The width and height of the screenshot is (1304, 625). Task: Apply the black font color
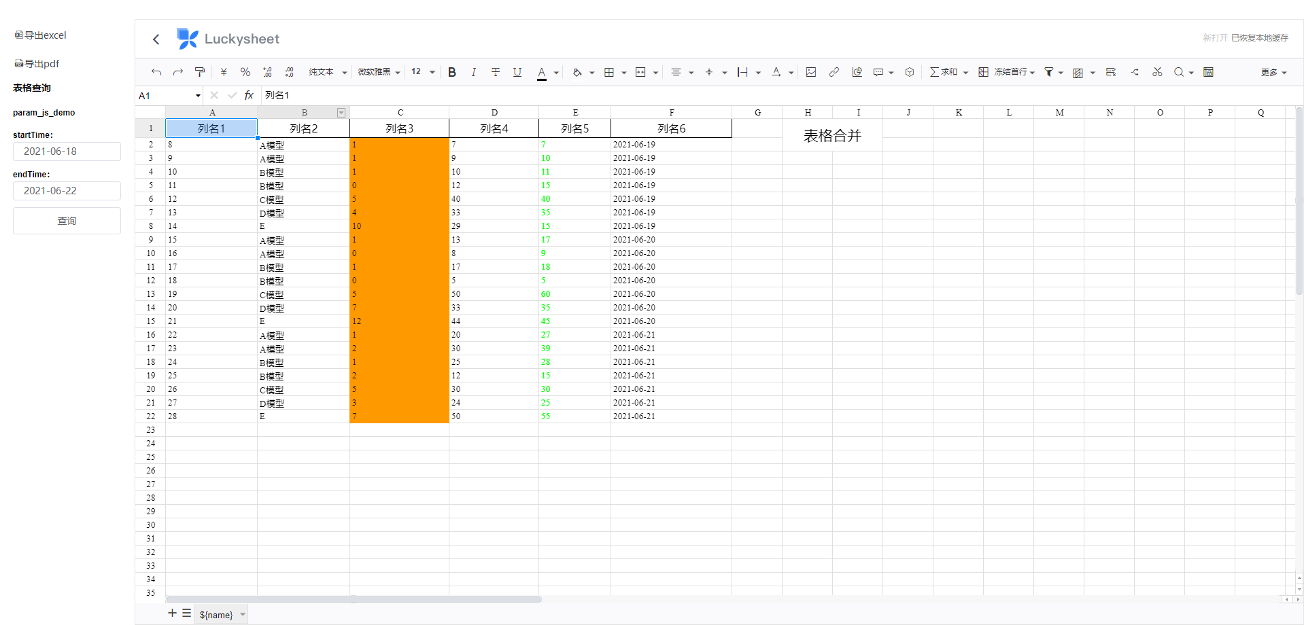[542, 73]
